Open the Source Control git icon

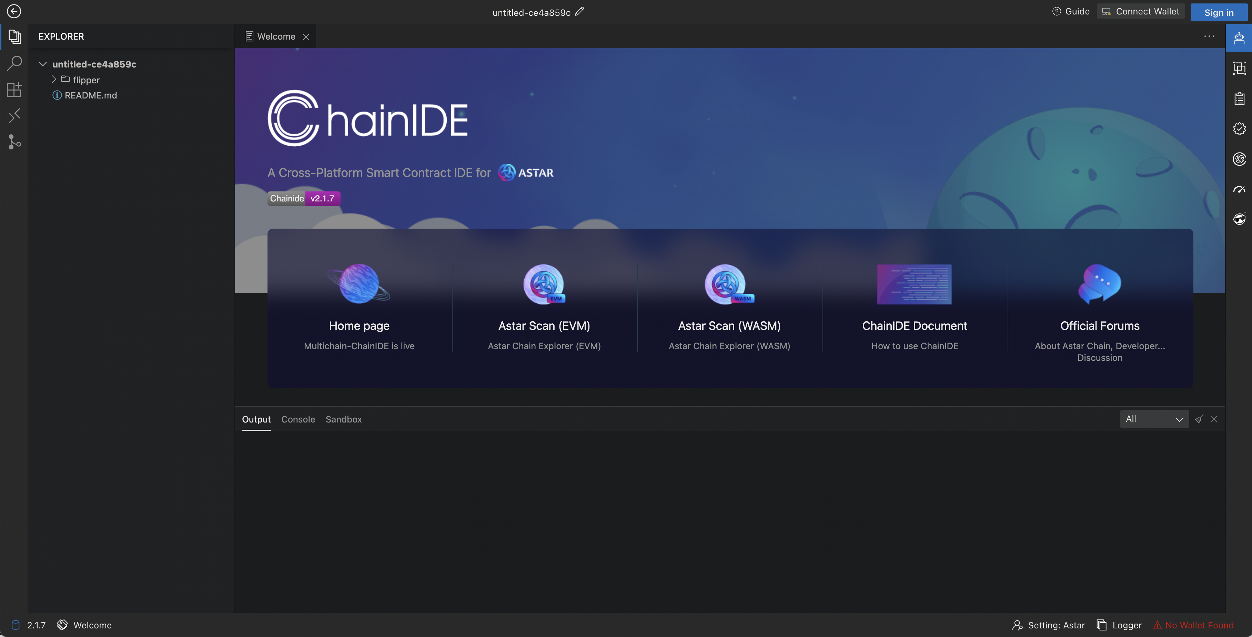pos(14,142)
